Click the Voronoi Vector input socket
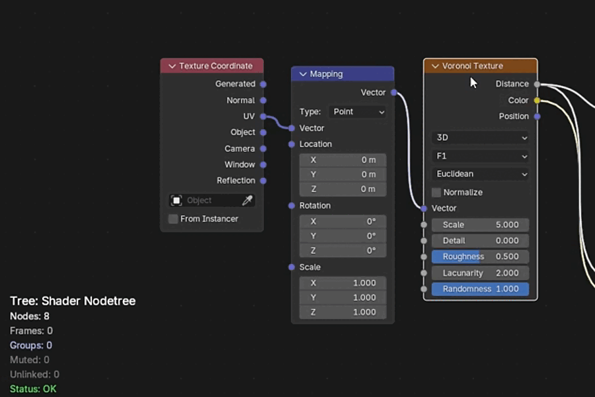 [x=424, y=208]
